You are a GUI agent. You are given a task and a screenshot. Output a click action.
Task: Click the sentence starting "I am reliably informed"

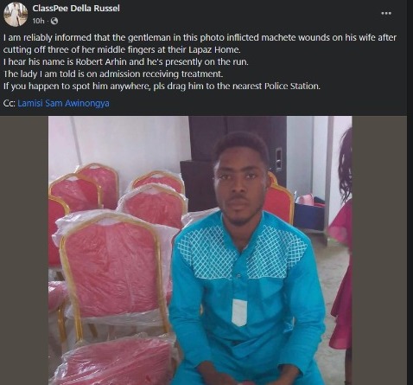tap(200, 38)
